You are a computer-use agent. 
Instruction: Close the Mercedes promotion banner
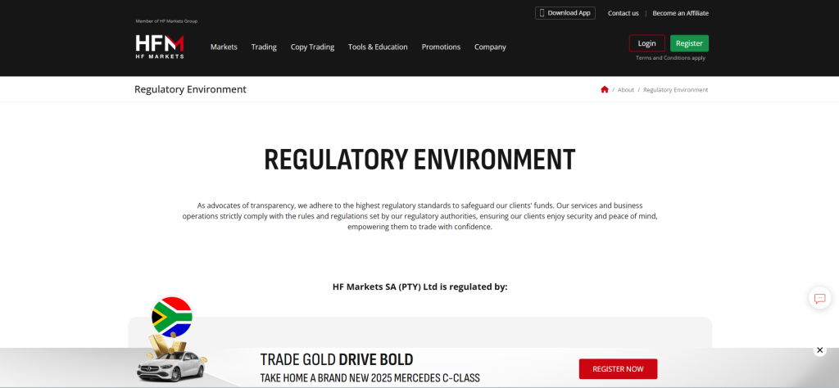click(x=819, y=350)
